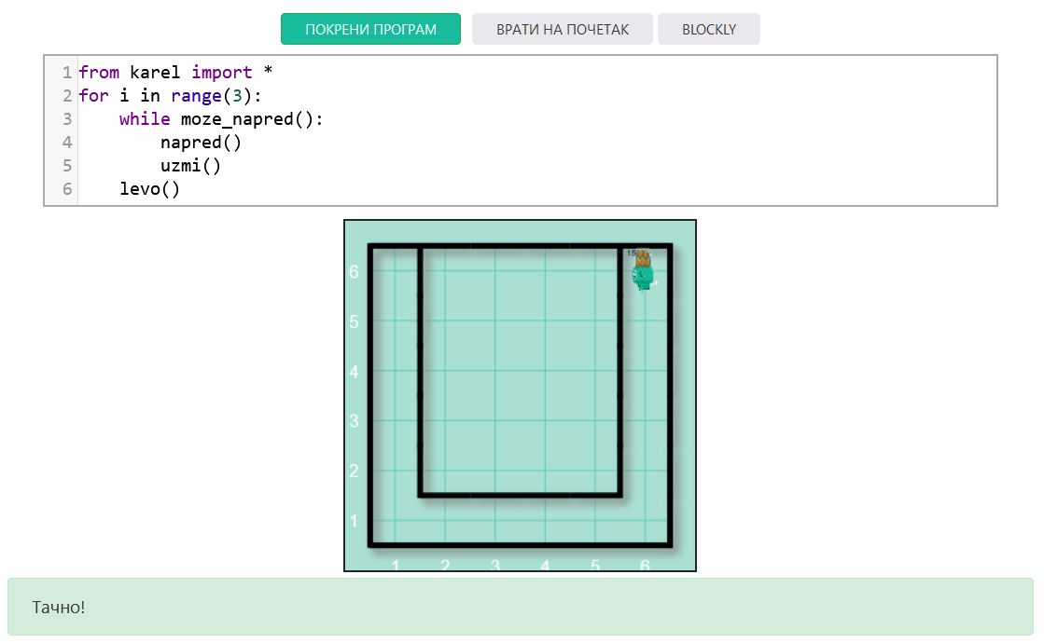Reset using ВРАТИ НА ПОЧЕТАК button
This screenshot has height=643, width=1044.
562,29
